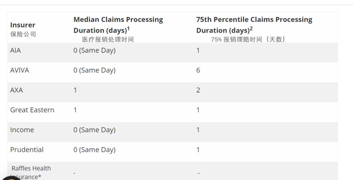Viewport: 354px width, 180px height.
Task: Click AVIVA's 75th percentile value 6
Action: pyautogui.click(x=198, y=70)
